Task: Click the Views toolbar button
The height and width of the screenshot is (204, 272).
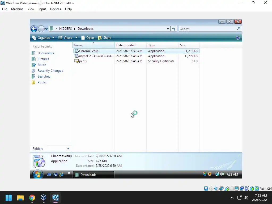Action: [x=65, y=38]
